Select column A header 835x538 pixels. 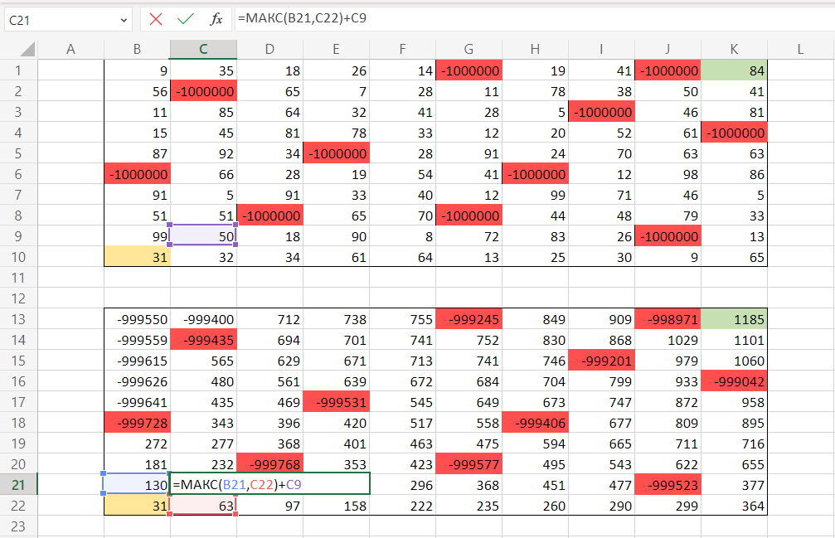[x=70, y=50]
